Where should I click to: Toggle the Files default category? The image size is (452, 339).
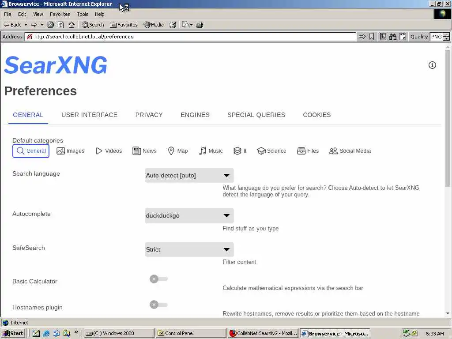click(x=308, y=151)
